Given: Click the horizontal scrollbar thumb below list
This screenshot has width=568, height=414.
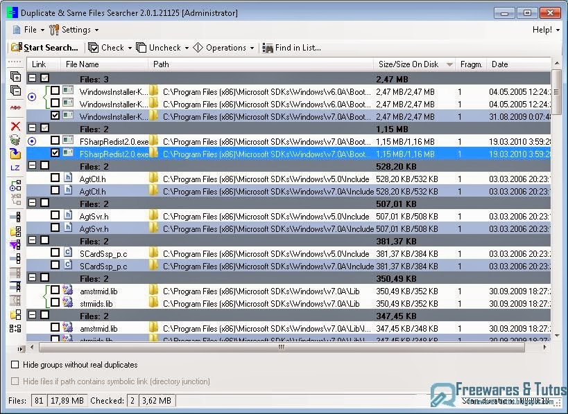Looking at the screenshot, I should click(282, 347).
